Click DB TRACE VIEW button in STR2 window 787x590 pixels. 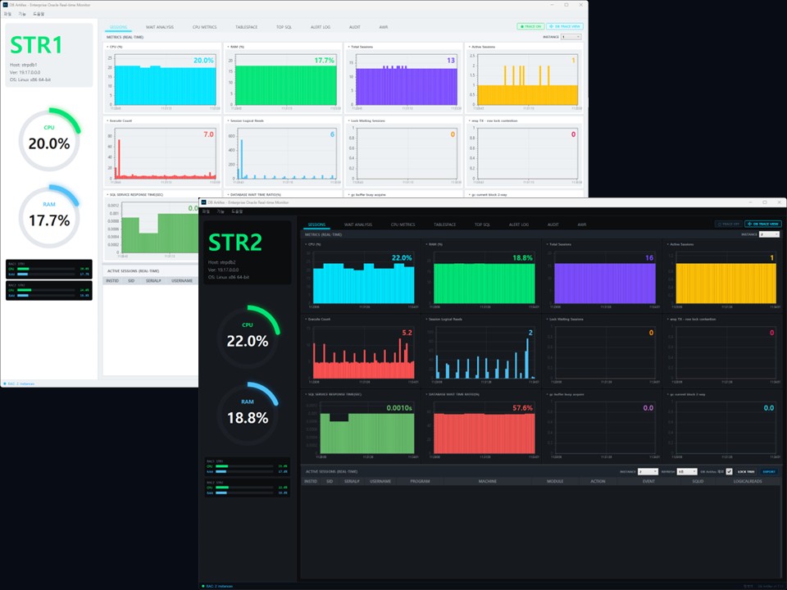pos(763,224)
